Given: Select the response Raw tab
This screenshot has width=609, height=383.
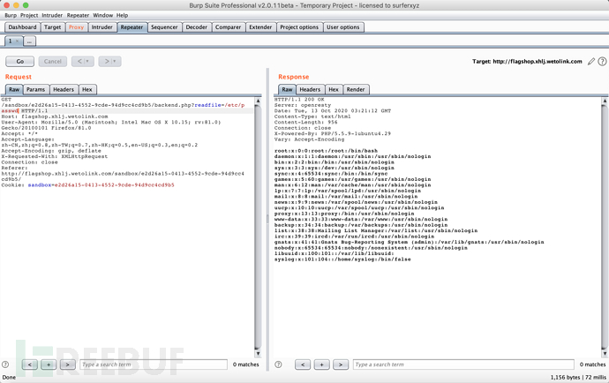Looking at the screenshot, I should coord(287,89).
